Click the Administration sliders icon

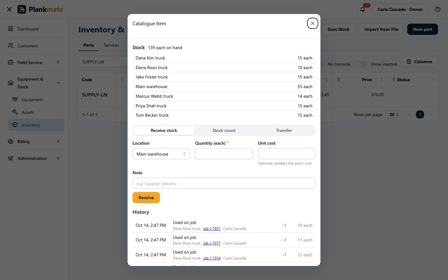(11, 158)
